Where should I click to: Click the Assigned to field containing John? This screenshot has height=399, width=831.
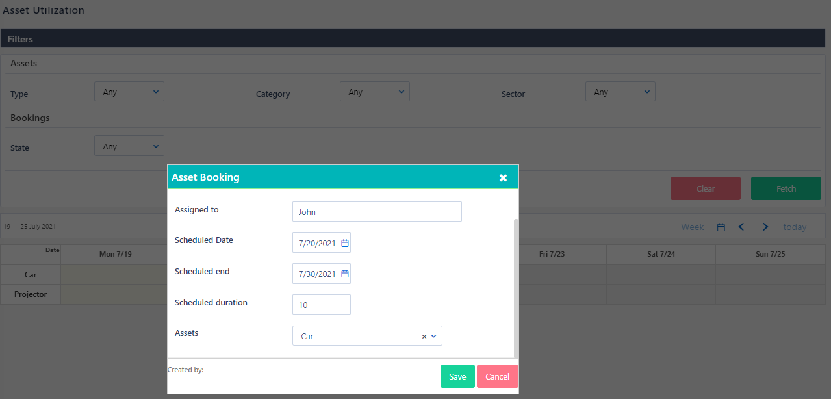(x=377, y=211)
